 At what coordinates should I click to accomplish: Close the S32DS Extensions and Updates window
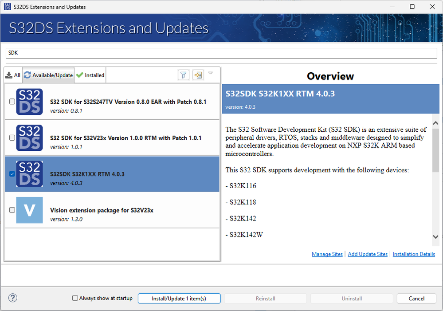click(432, 7)
